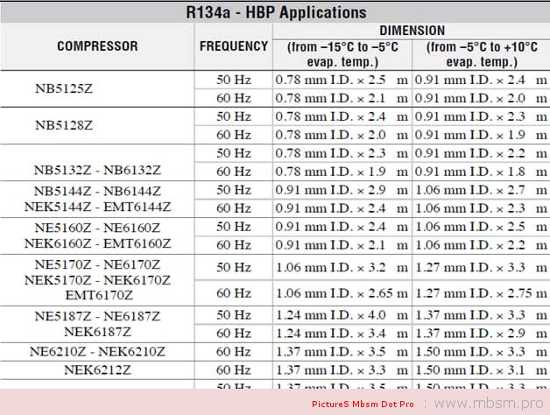Click the NB5132Z - NB6132Z compressor cell
550x415 pixels.
tap(97, 171)
